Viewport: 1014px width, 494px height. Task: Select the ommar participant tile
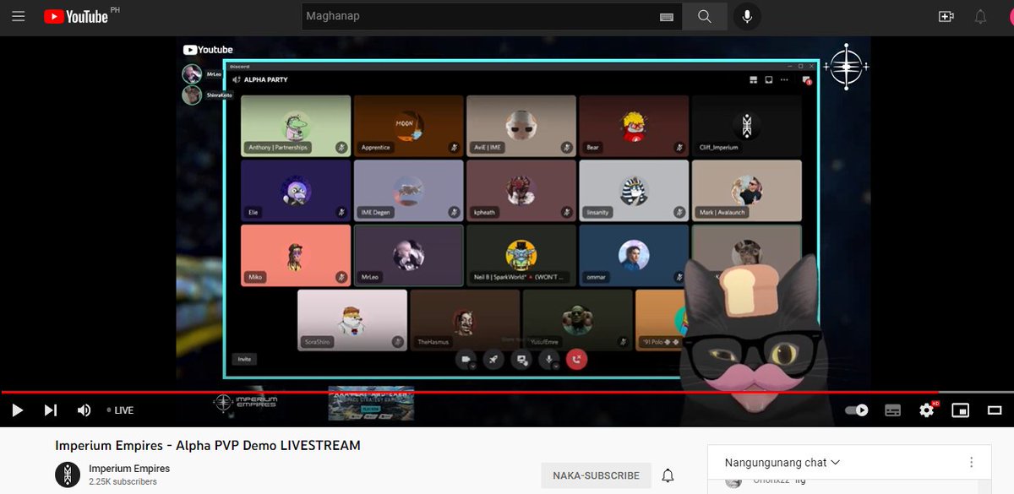[635, 256]
